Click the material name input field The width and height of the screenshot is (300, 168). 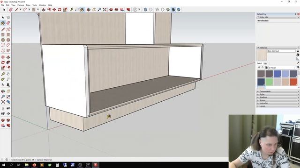[281, 51]
